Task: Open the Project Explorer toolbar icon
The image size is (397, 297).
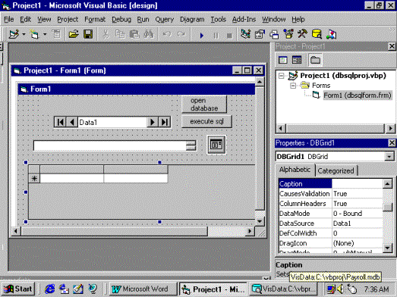Action: pos(245,34)
